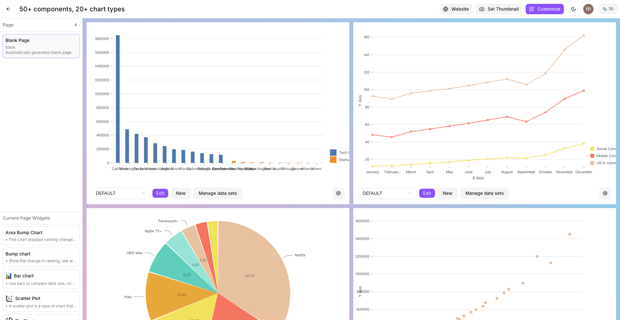Open the user avatar menu
Image resolution: width=620 pixels, height=320 pixels.
pyautogui.click(x=588, y=9)
